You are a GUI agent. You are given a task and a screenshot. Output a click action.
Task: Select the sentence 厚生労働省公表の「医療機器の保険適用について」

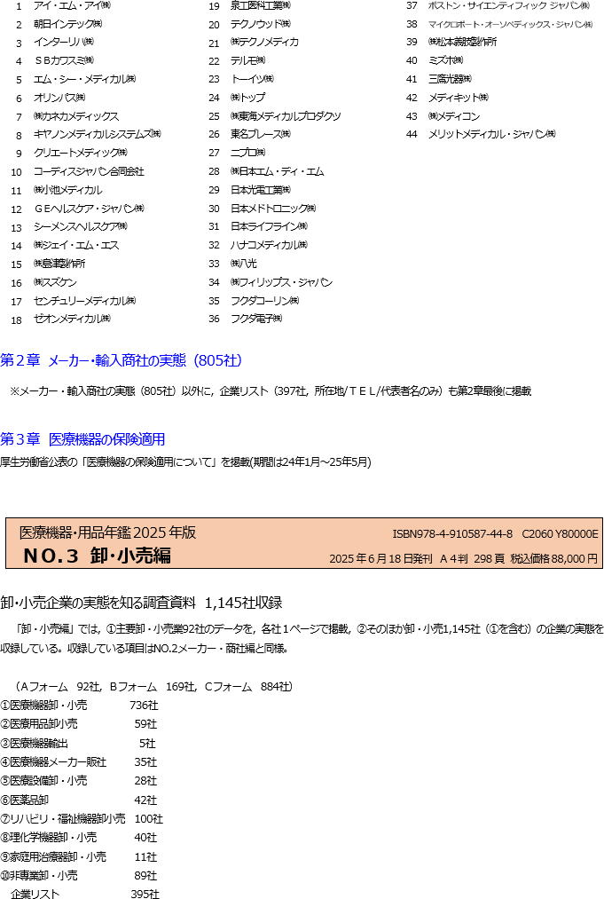[185, 461]
